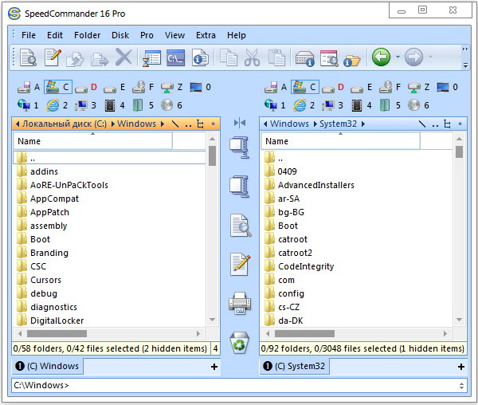478x405 pixels.
Task: Click the green Back arrow button
Action: coord(381,57)
